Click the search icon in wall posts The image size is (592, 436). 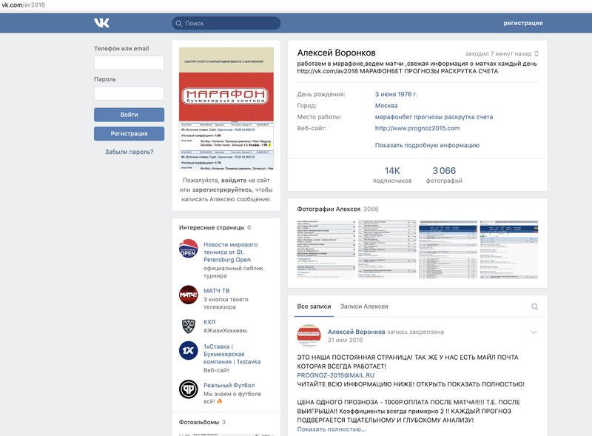(x=534, y=306)
